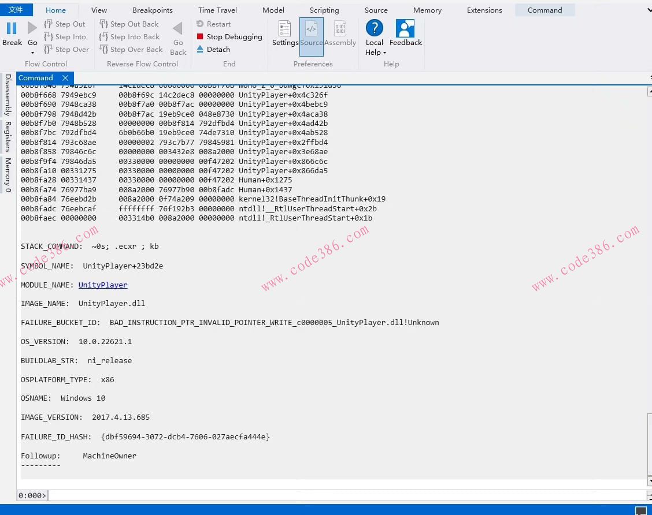This screenshot has width=652, height=515.
Task: Open the Source ribbon tab
Action: [x=376, y=10]
